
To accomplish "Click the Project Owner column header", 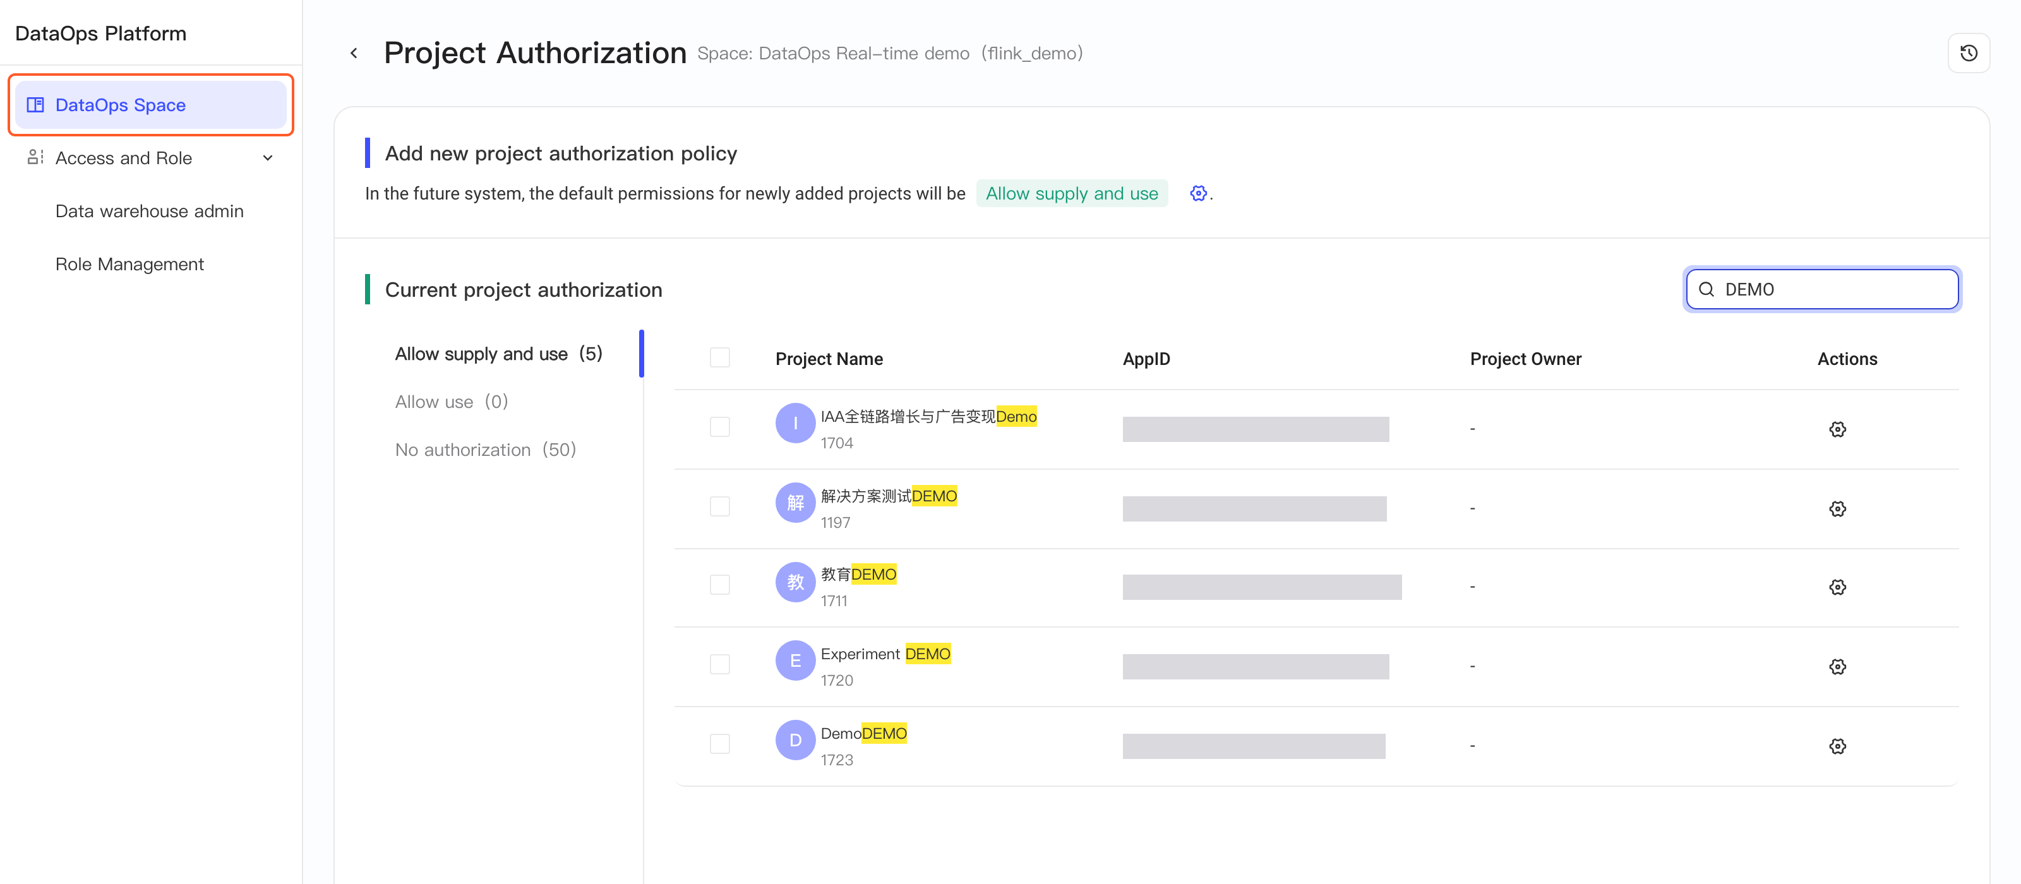I will point(1525,359).
